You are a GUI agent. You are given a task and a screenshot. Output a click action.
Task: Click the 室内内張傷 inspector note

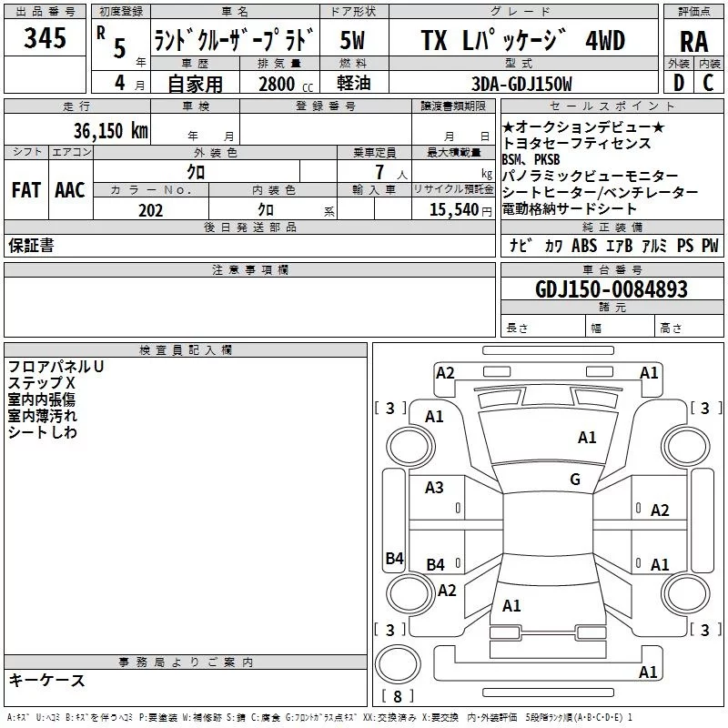pos(41,399)
